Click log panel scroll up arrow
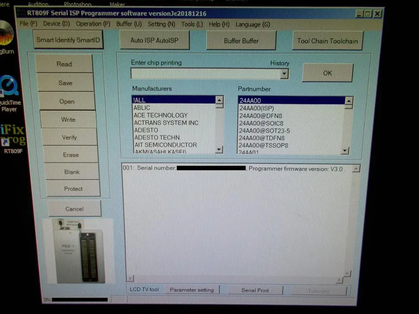 coord(356,168)
